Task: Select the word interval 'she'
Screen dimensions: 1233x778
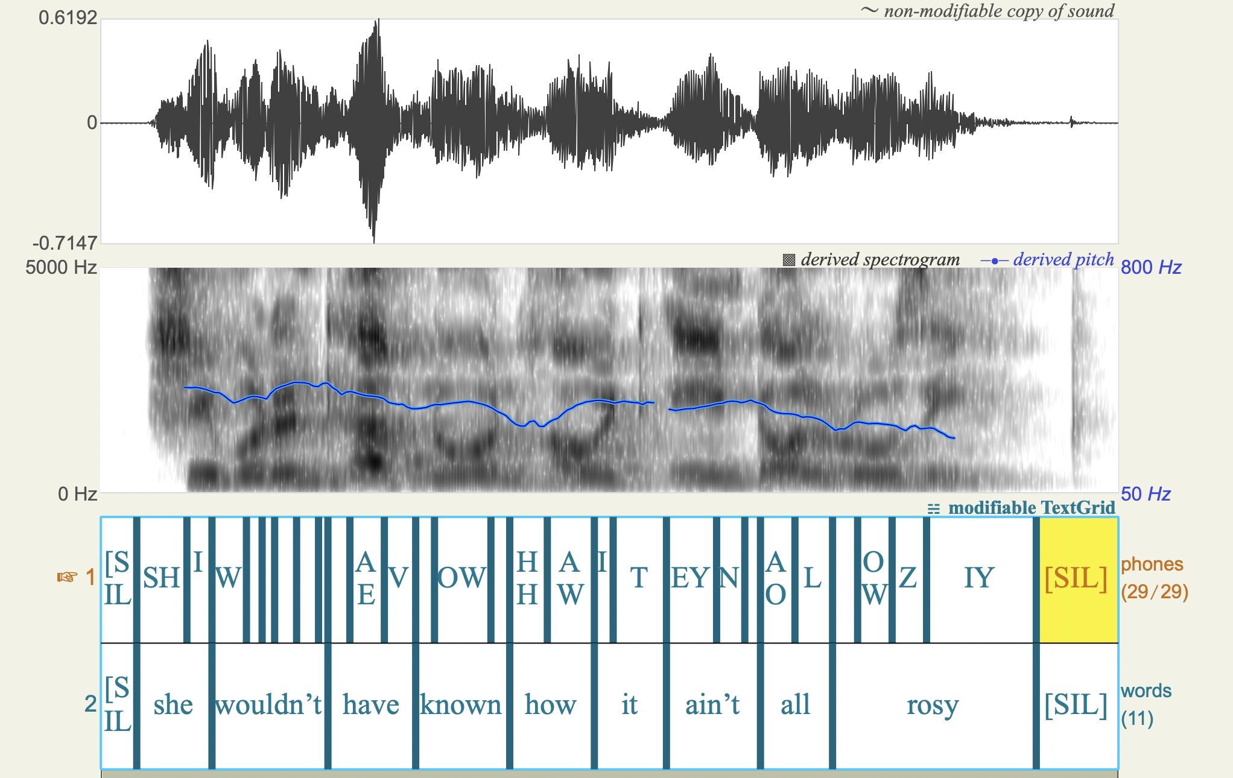Action: point(174,706)
